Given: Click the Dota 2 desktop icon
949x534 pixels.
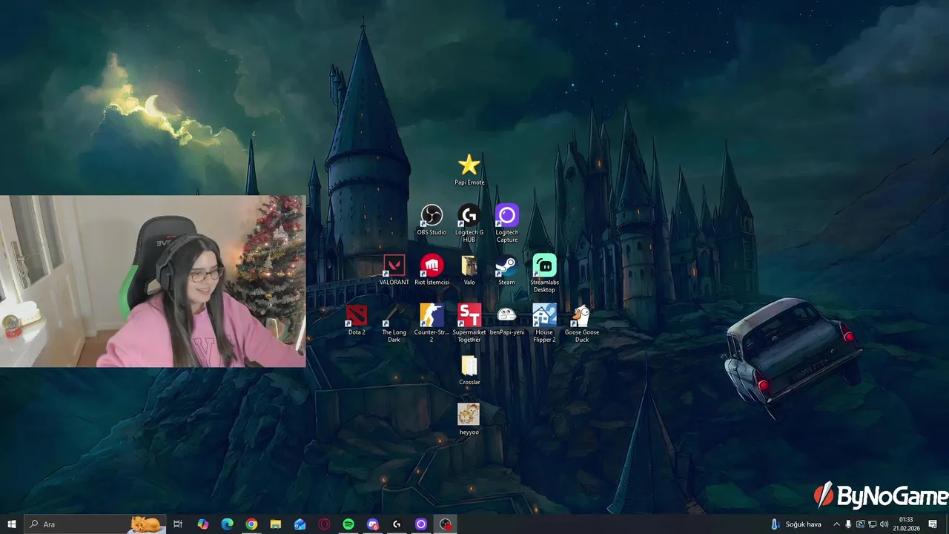Looking at the screenshot, I should click(357, 320).
